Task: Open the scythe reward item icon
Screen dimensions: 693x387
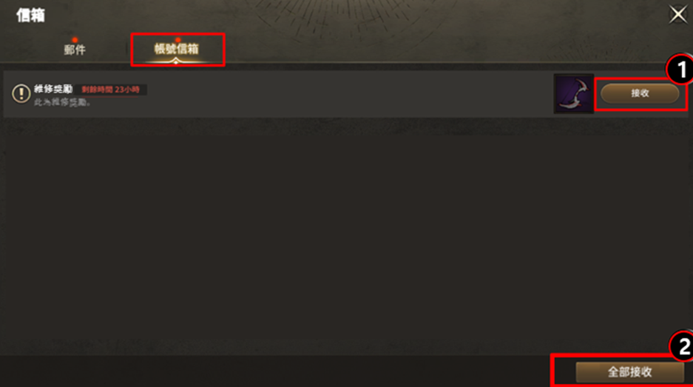Action: pyautogui.click(x=574, y=94)
